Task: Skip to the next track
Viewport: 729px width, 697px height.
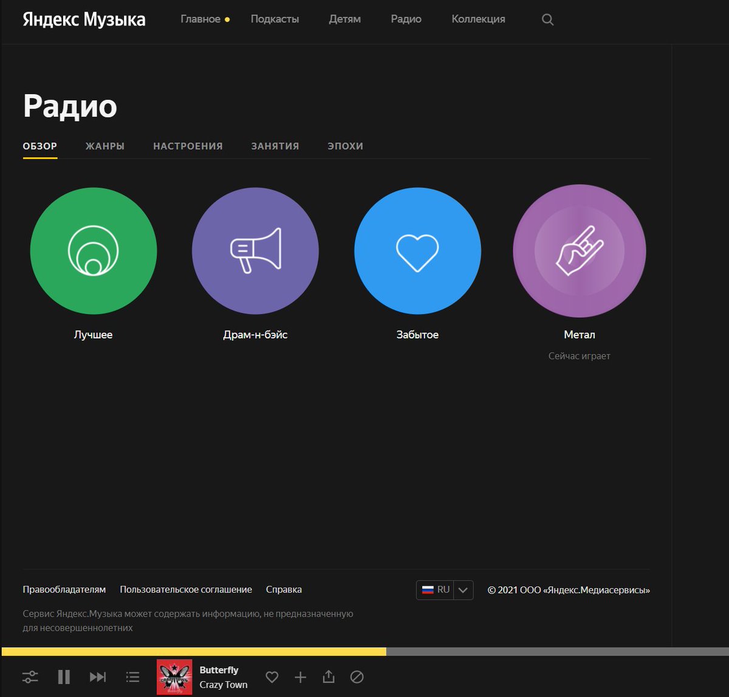Action: coord(98,676)
